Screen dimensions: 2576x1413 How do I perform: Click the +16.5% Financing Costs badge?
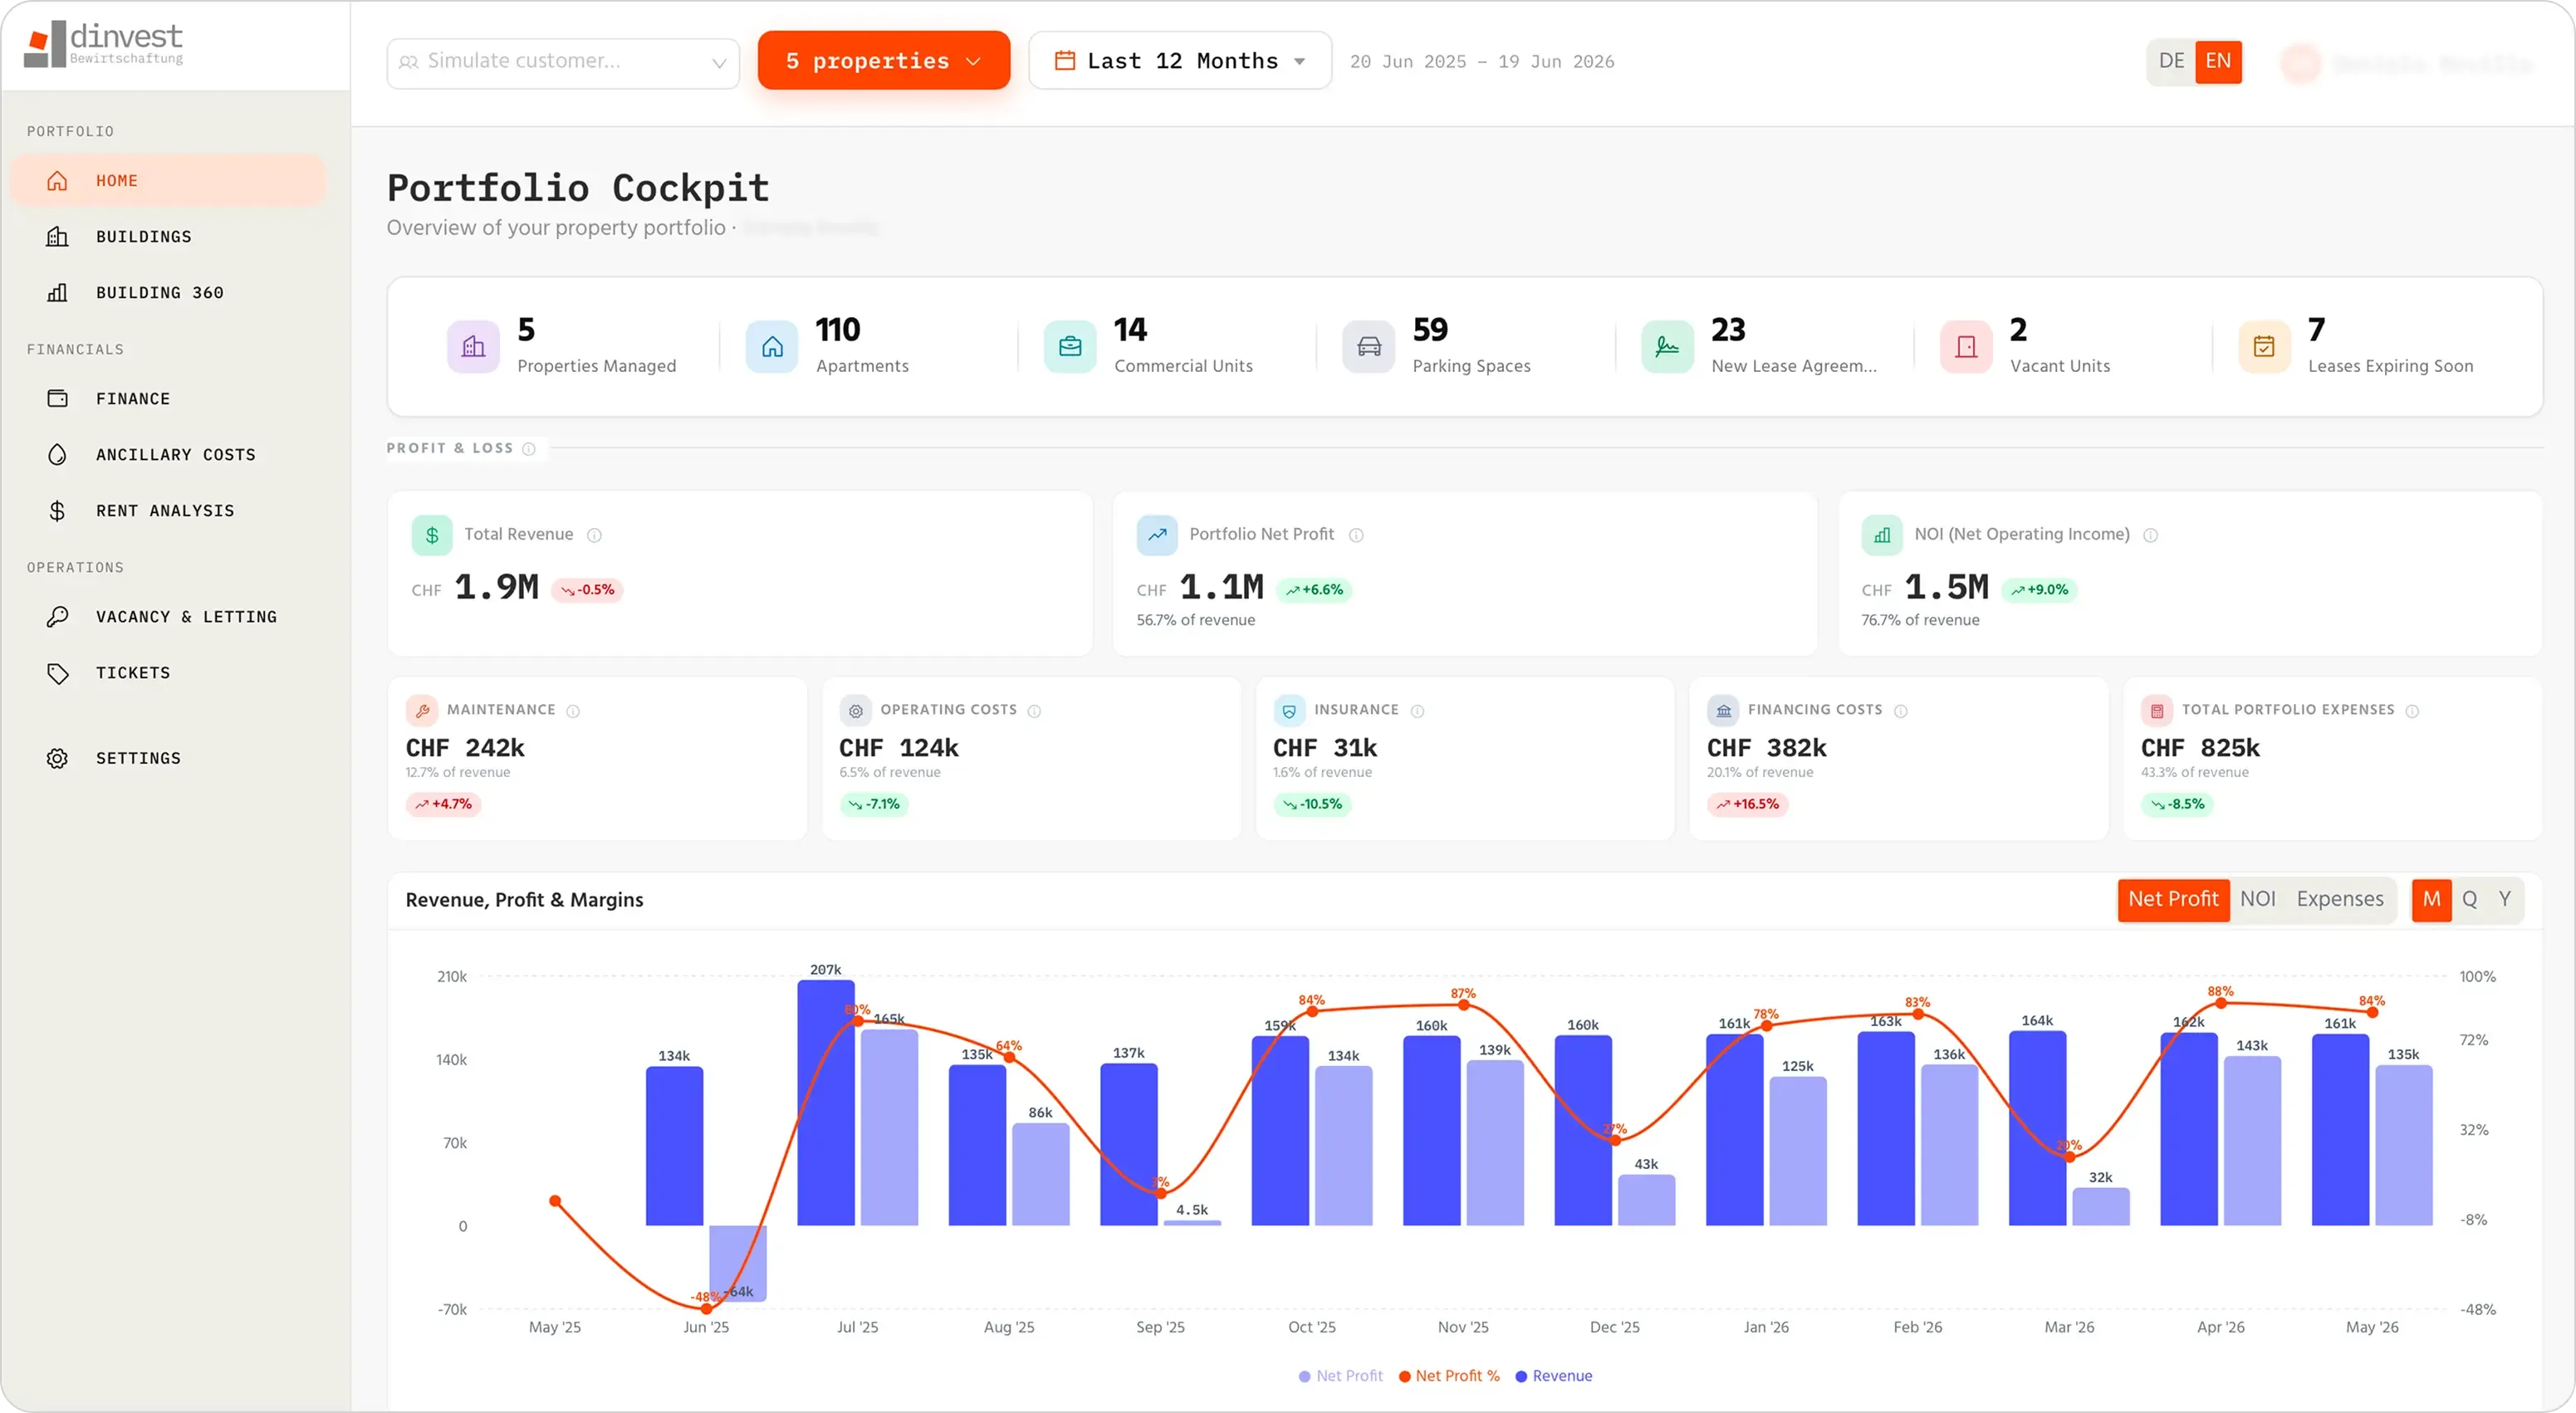[x=1748, y=805]
